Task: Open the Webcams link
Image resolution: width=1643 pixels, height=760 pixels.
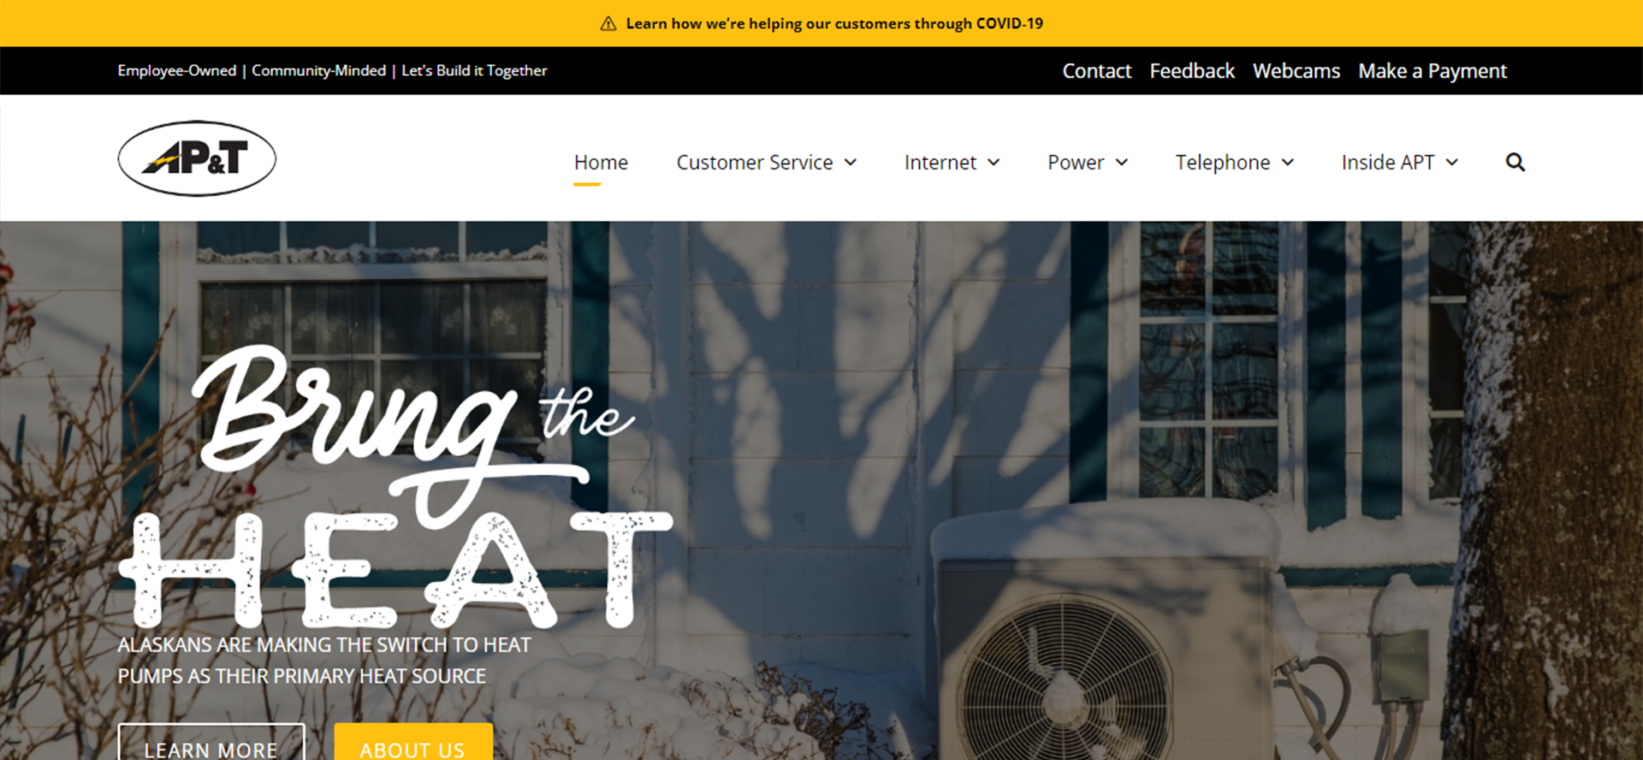Action: click(1296, 71)
